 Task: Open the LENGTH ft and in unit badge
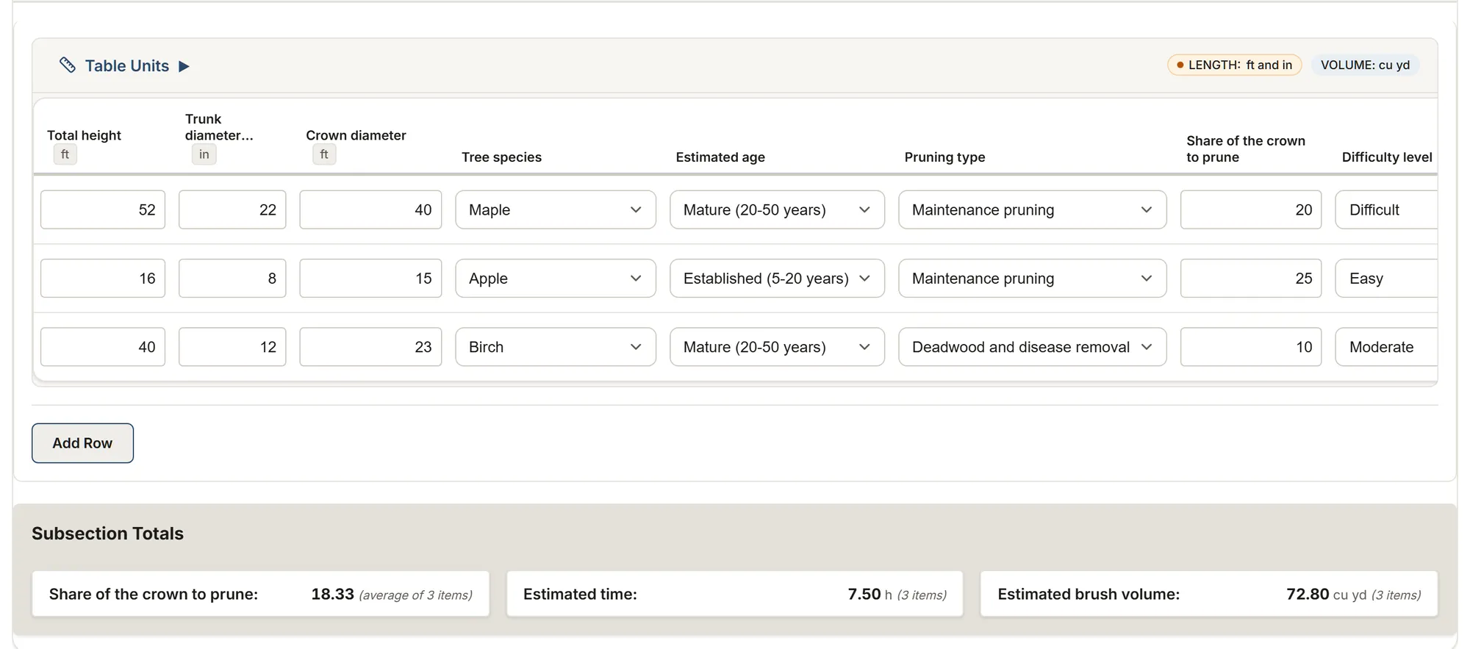tap(1234, 65)
